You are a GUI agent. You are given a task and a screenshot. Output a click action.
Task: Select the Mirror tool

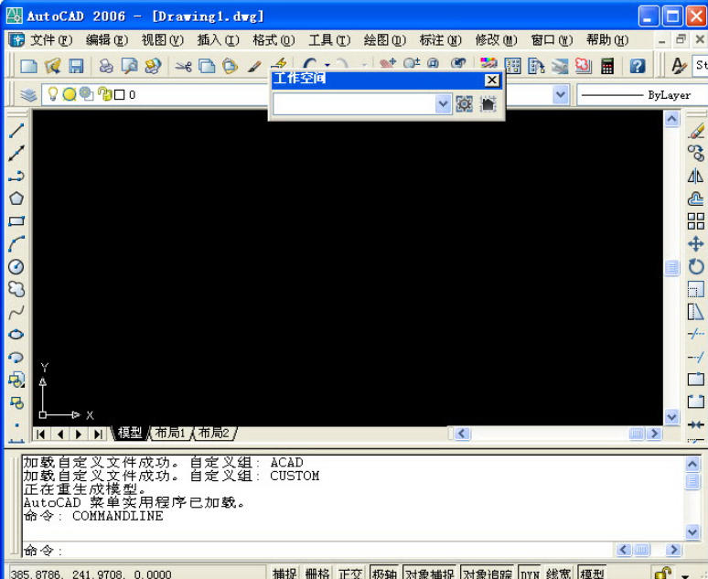pos(696,177)
